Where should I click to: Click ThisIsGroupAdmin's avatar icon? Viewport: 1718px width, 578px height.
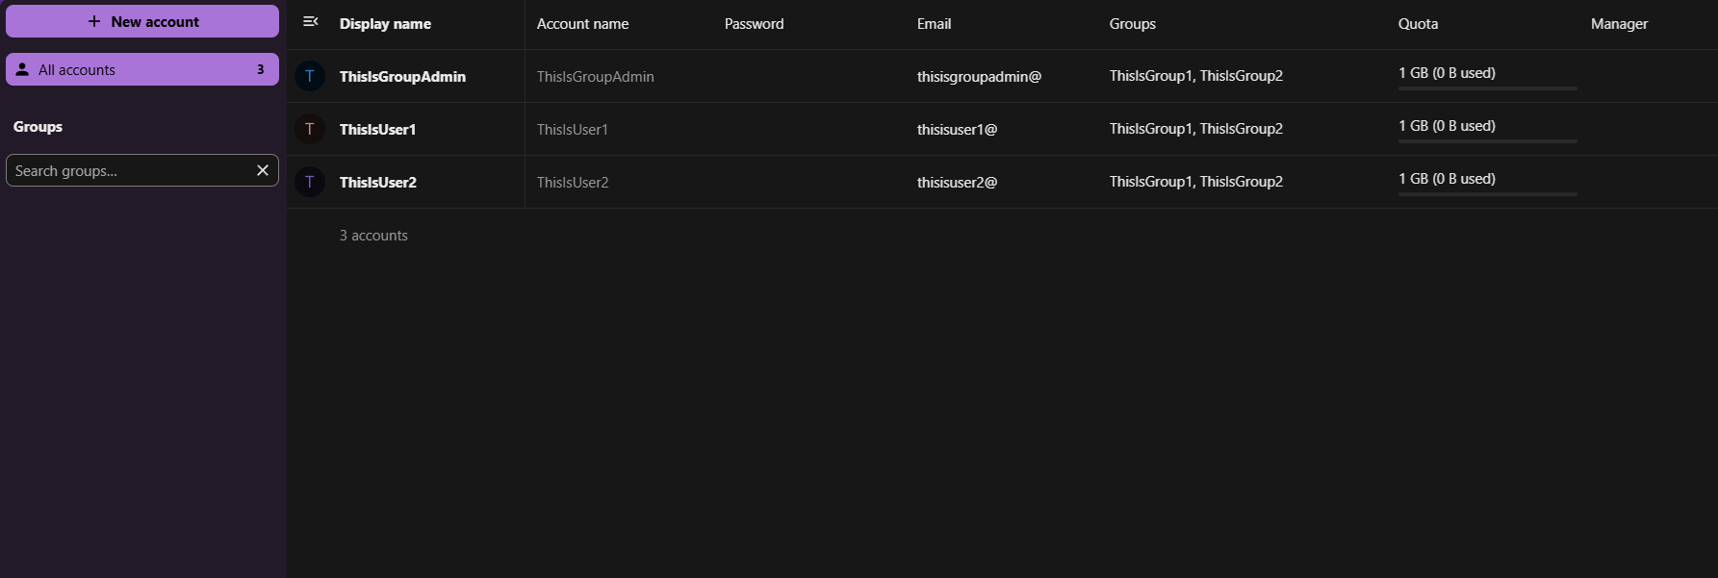(x=309, y=76)
